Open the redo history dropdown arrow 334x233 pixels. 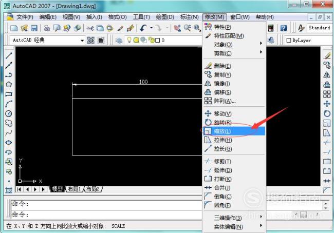pyautogui.click(x=167, y=28)
